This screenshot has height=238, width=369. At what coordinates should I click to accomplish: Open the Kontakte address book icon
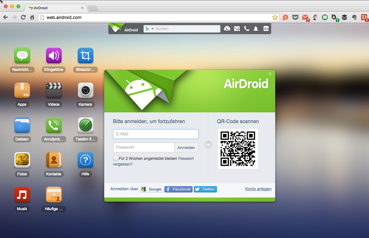tap(54, 160)
